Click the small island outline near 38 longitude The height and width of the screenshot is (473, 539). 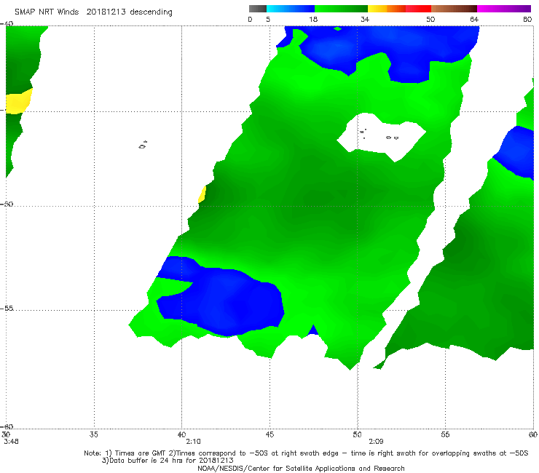click(143, 145)
